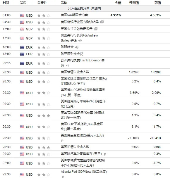Click speaker icon next to Bailey讲话
The width and height of the screenshot is (170, 178).
(x=80, y=41)
